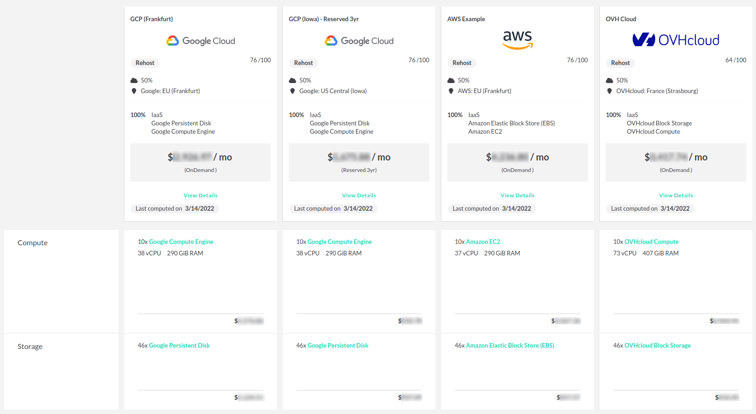Screen dimensions: 756x414
Task: Click OVHcloud: France (Strasbourg) region text
Action: pos(657,91)
